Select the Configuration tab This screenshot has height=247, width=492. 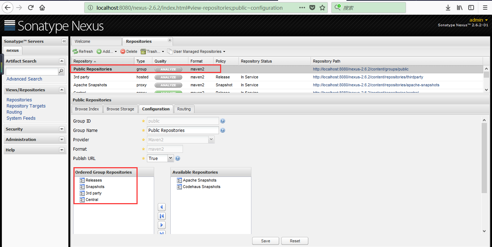[156, 109]
